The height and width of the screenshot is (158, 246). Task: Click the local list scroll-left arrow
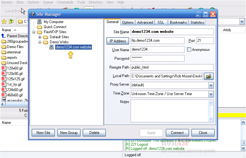pos(3,104)
